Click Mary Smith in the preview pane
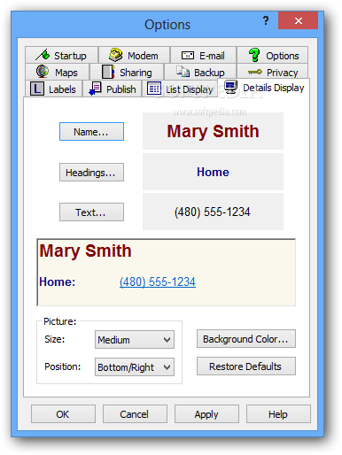This screenshot has height=455, width=342. (85, 251)
